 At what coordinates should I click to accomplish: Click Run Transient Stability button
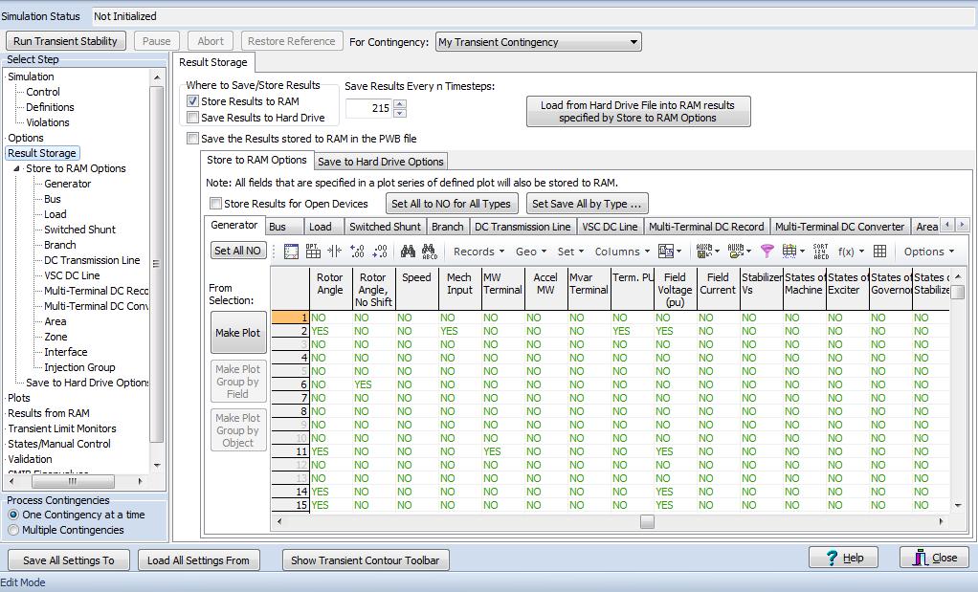(65, 41)
